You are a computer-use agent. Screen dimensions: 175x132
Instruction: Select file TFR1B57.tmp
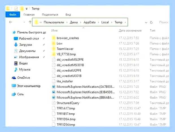coord(66,114)
